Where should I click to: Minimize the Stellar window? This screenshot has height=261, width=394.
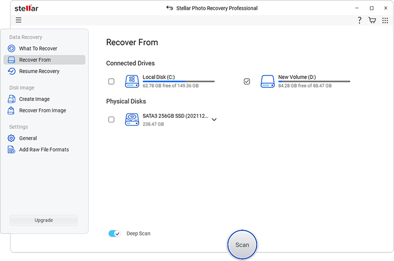357,8
